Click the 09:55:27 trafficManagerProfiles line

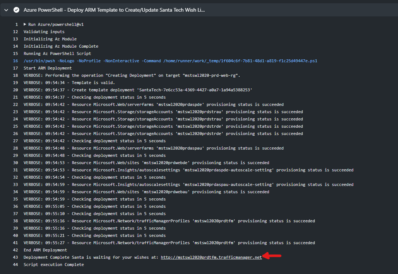pos(169,243)
